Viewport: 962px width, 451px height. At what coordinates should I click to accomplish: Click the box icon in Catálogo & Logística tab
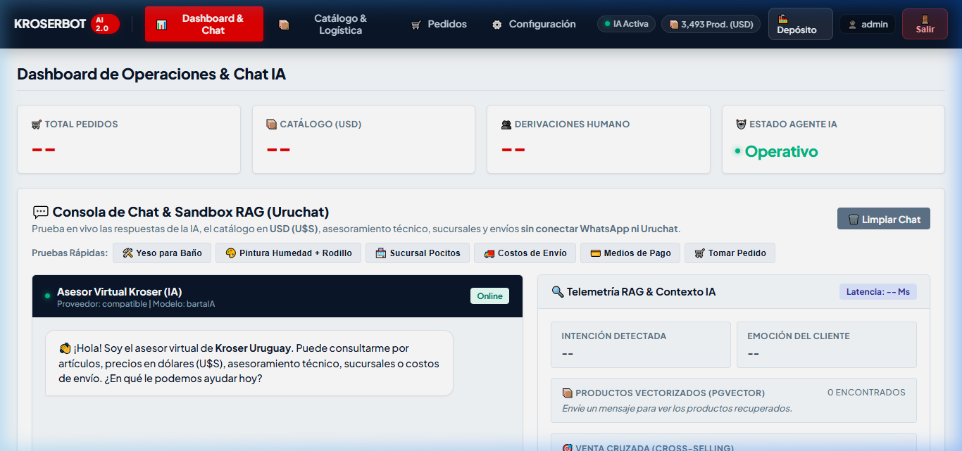coord(284,25)
